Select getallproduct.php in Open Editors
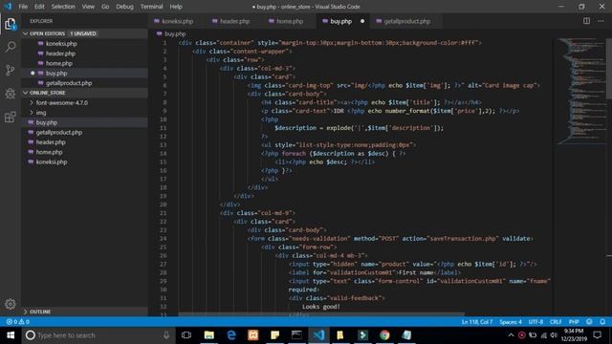The width and height of the screenshot is (612, 344). (x=69, y=83)
